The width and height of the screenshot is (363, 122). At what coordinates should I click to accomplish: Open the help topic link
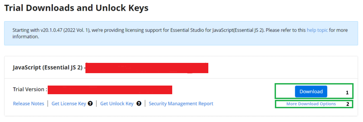tap(317, 30)
